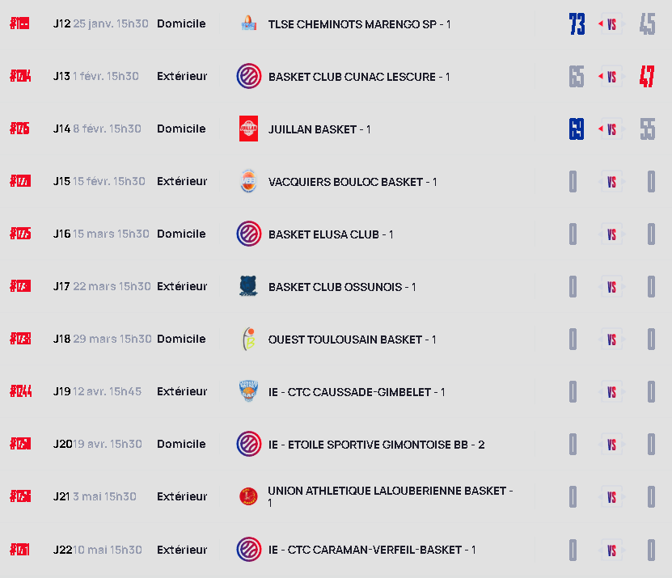Click the VS badge for the J19 match
672x578 pixels.
(611, 392)
